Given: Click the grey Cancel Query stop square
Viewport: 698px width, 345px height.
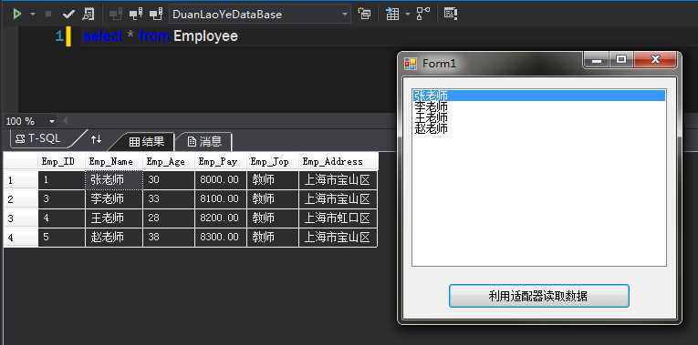Looking at the screenshot, I should (48, 15).
